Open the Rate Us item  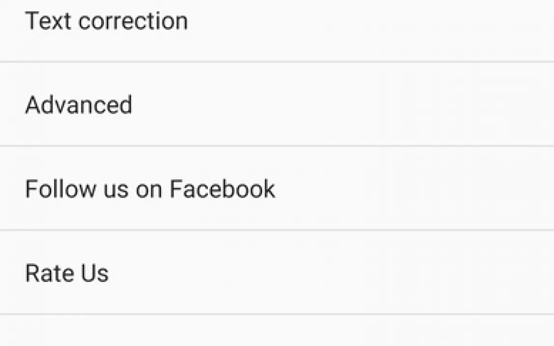[67, 273]
